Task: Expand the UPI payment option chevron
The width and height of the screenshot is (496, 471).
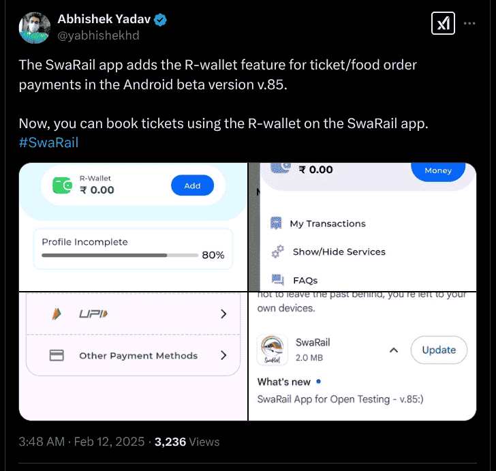Action: tap(223, 314)
